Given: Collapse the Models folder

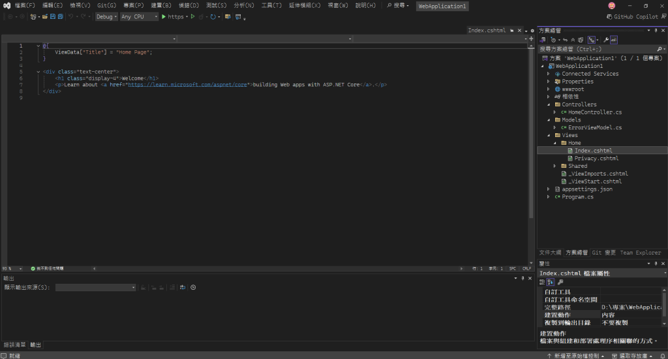Looking at the screenshot, I should click(549, 120).
